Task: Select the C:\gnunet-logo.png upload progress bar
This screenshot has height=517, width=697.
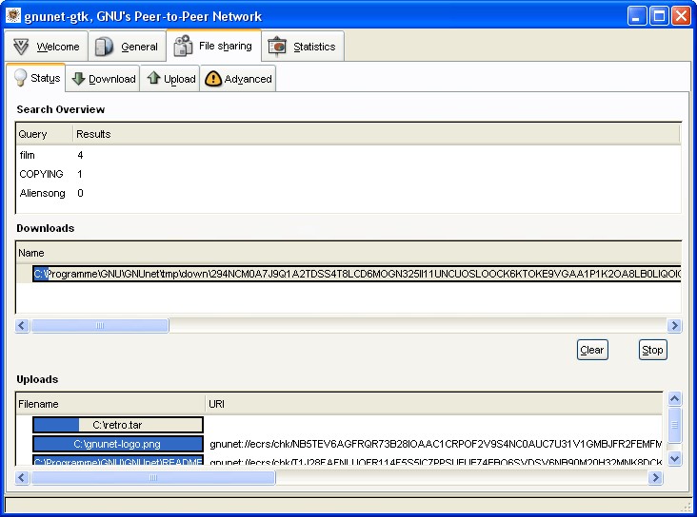Action: [x=118, y=444]
